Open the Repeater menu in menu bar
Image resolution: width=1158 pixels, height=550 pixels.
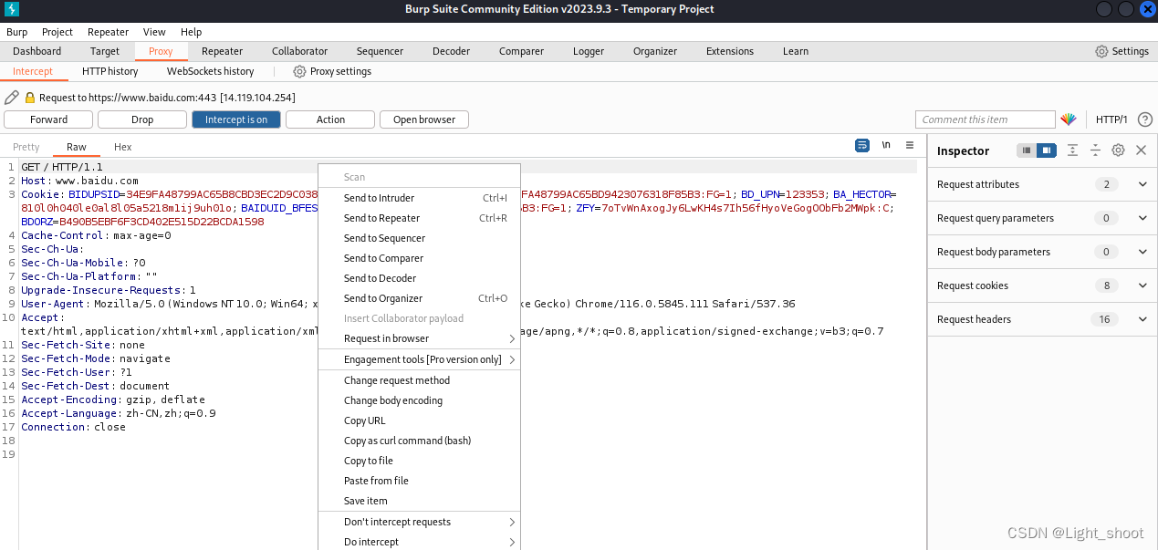click(x=108, y=32)
